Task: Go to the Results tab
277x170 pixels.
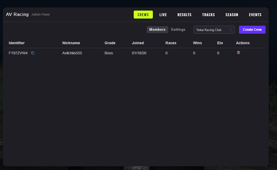Action: point(184,15)
